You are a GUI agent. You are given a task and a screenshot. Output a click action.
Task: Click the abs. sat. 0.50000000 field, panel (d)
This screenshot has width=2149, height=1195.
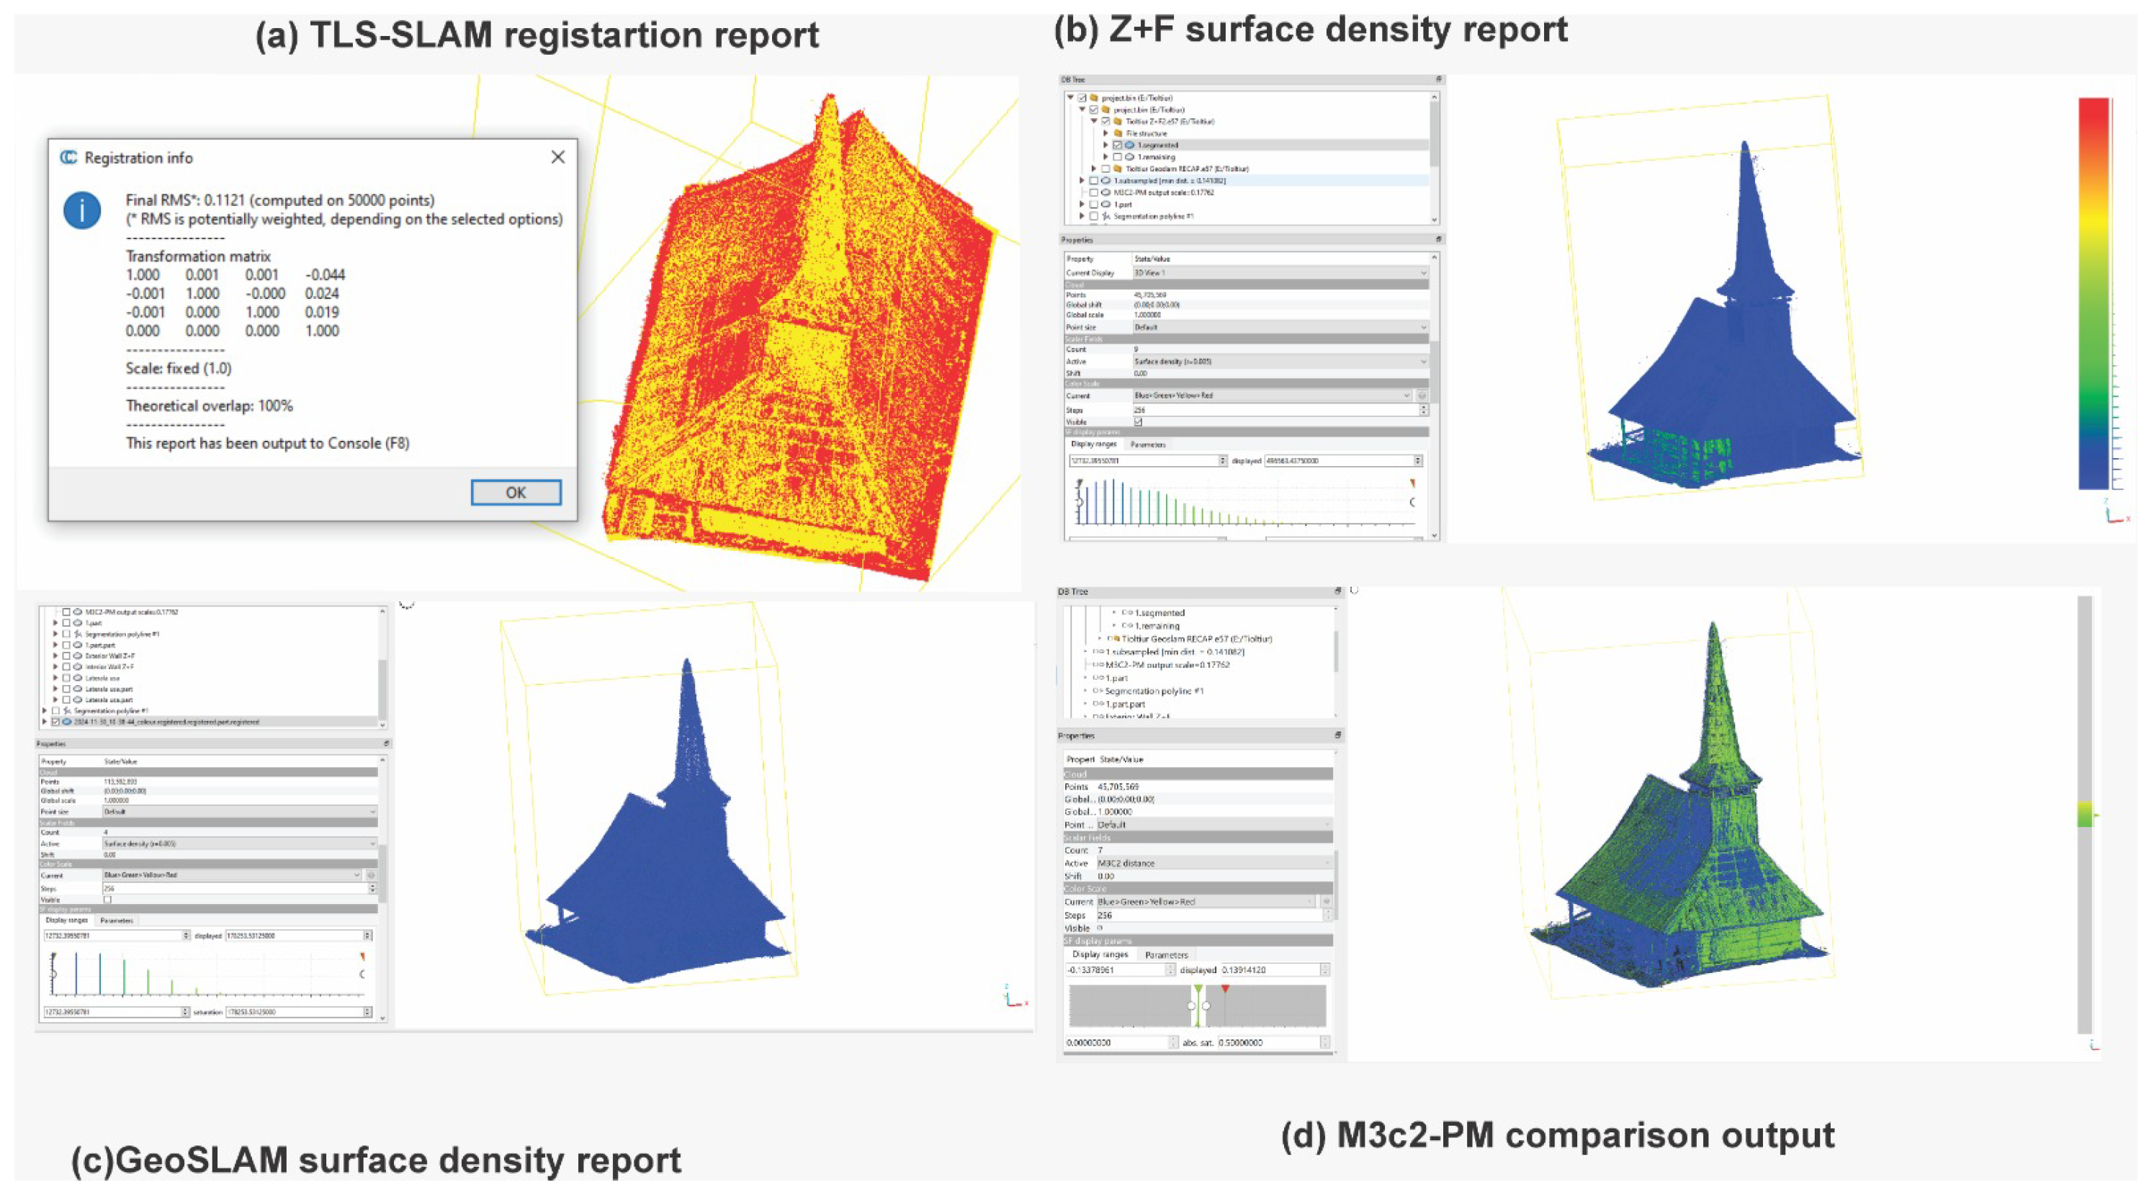coord(1273,1042)
